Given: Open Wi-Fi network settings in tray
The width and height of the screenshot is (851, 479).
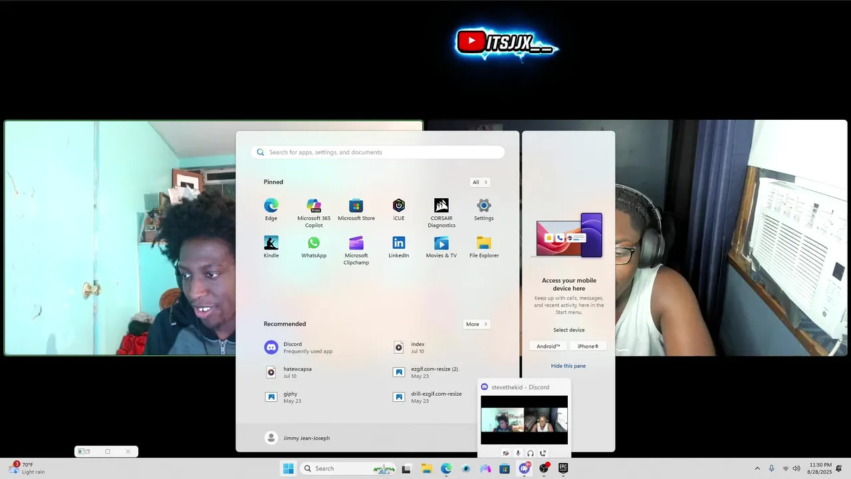Looking at the screenshot, I should coord(786,468).
